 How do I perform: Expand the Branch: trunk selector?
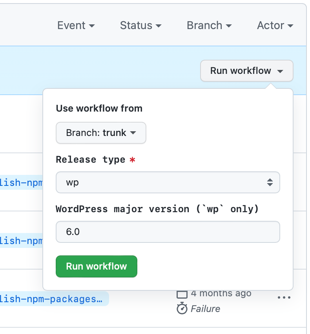click(101, 133)
